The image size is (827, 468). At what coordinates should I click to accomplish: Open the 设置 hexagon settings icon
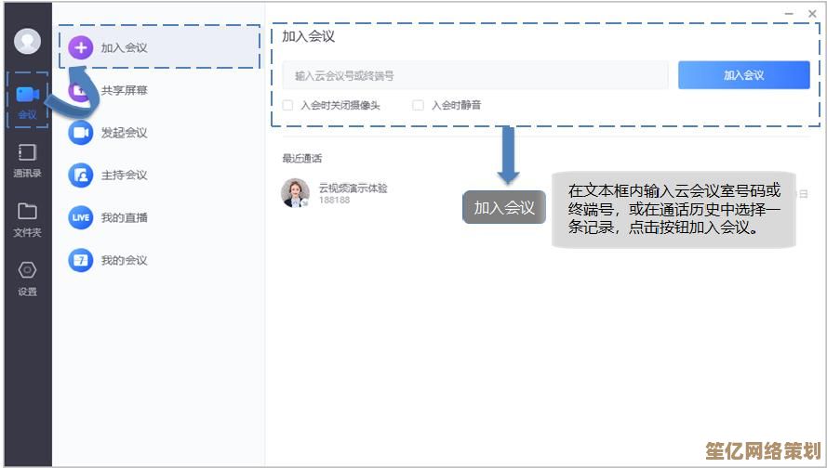coord(27,270)
